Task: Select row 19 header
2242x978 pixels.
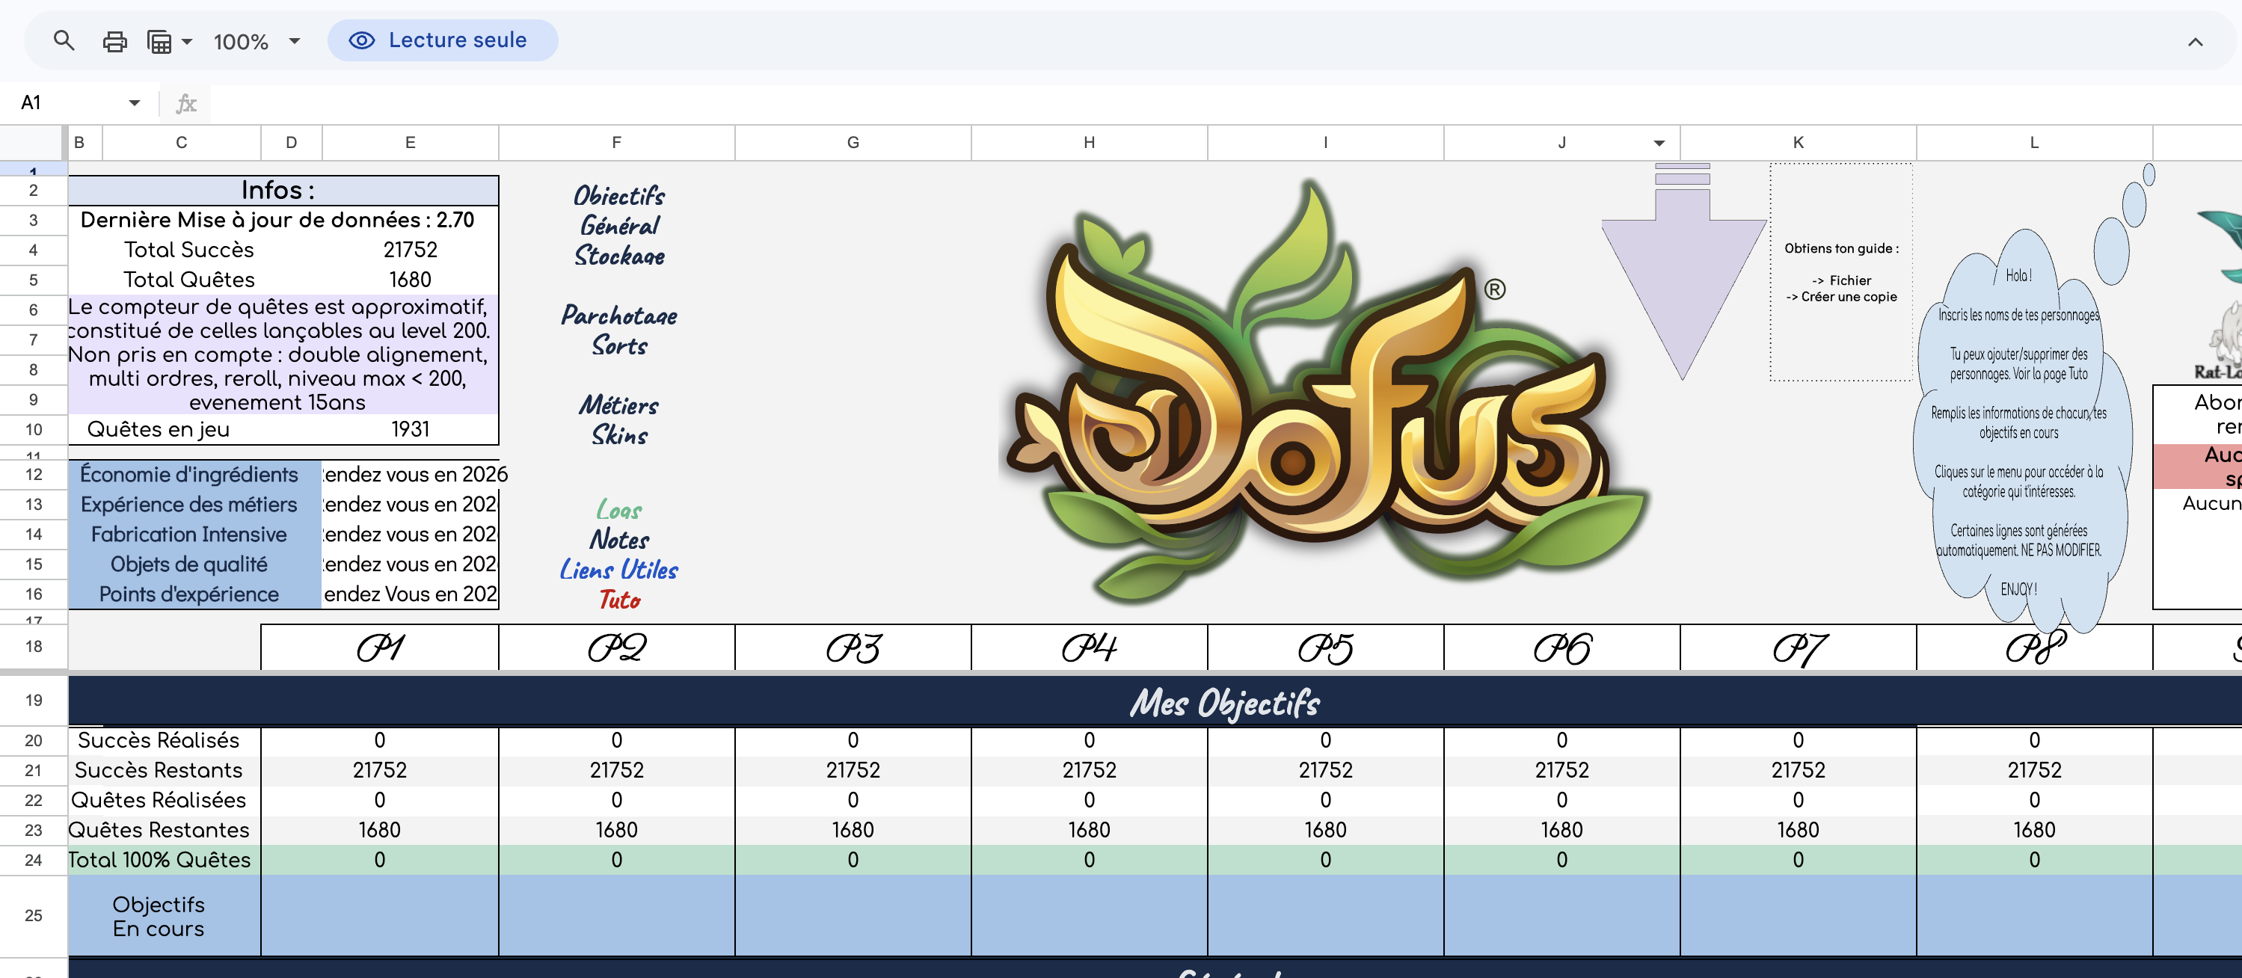Action: click(33, 700)
